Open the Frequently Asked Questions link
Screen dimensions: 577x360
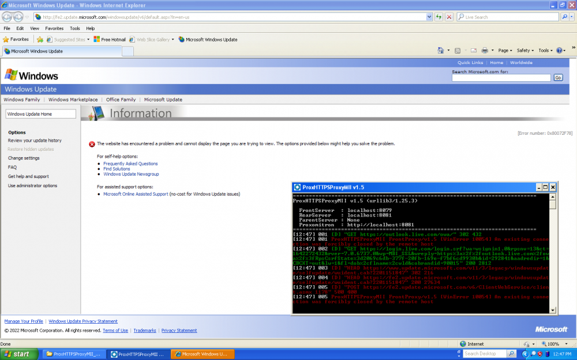130,163
